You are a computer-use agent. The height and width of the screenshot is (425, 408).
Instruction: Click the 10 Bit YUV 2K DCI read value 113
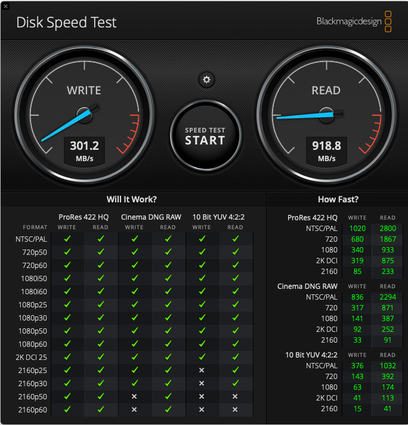(388, 398)
